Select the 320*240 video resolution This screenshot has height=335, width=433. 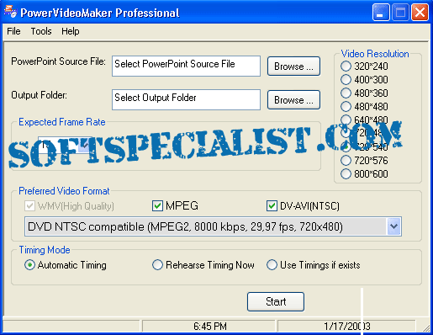coord(346,66)
